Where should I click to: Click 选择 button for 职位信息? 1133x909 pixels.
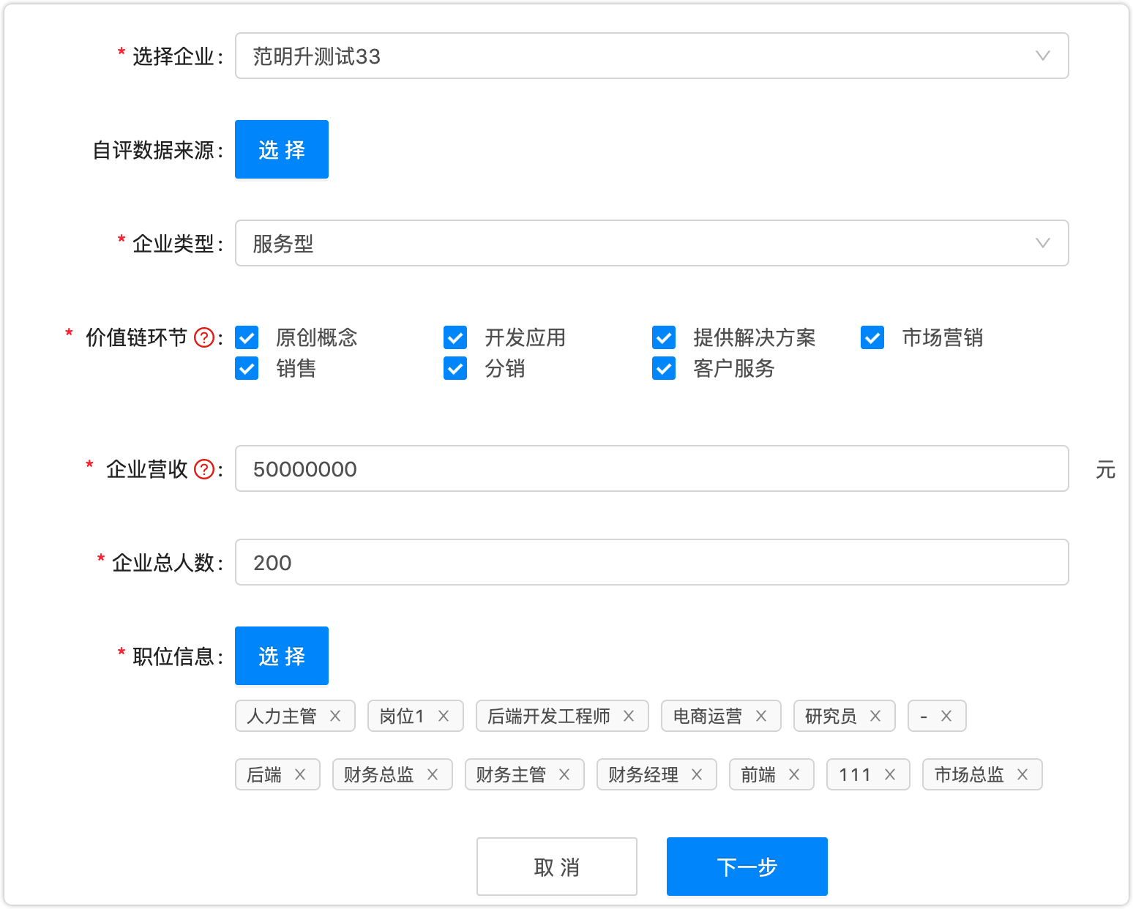pyautogui.click(x=282, y=656)
